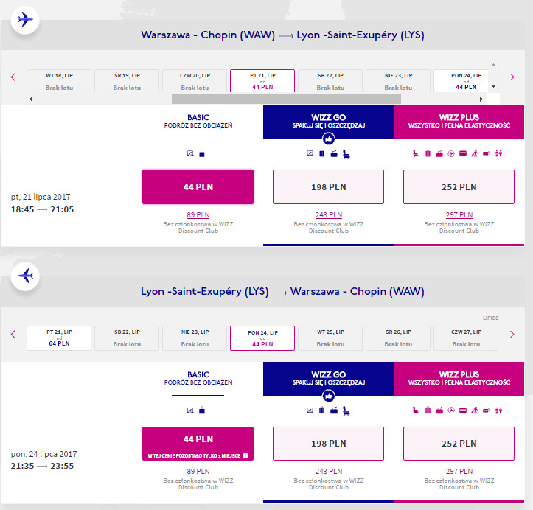Click the return WIZZ PLUS fare header

pyautogui.click(x=459, y=379)
